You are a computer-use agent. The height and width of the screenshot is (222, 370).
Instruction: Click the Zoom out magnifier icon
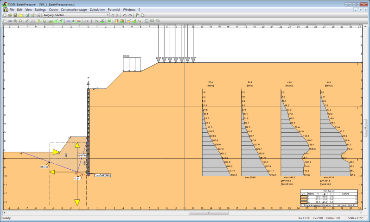[20, 21]
